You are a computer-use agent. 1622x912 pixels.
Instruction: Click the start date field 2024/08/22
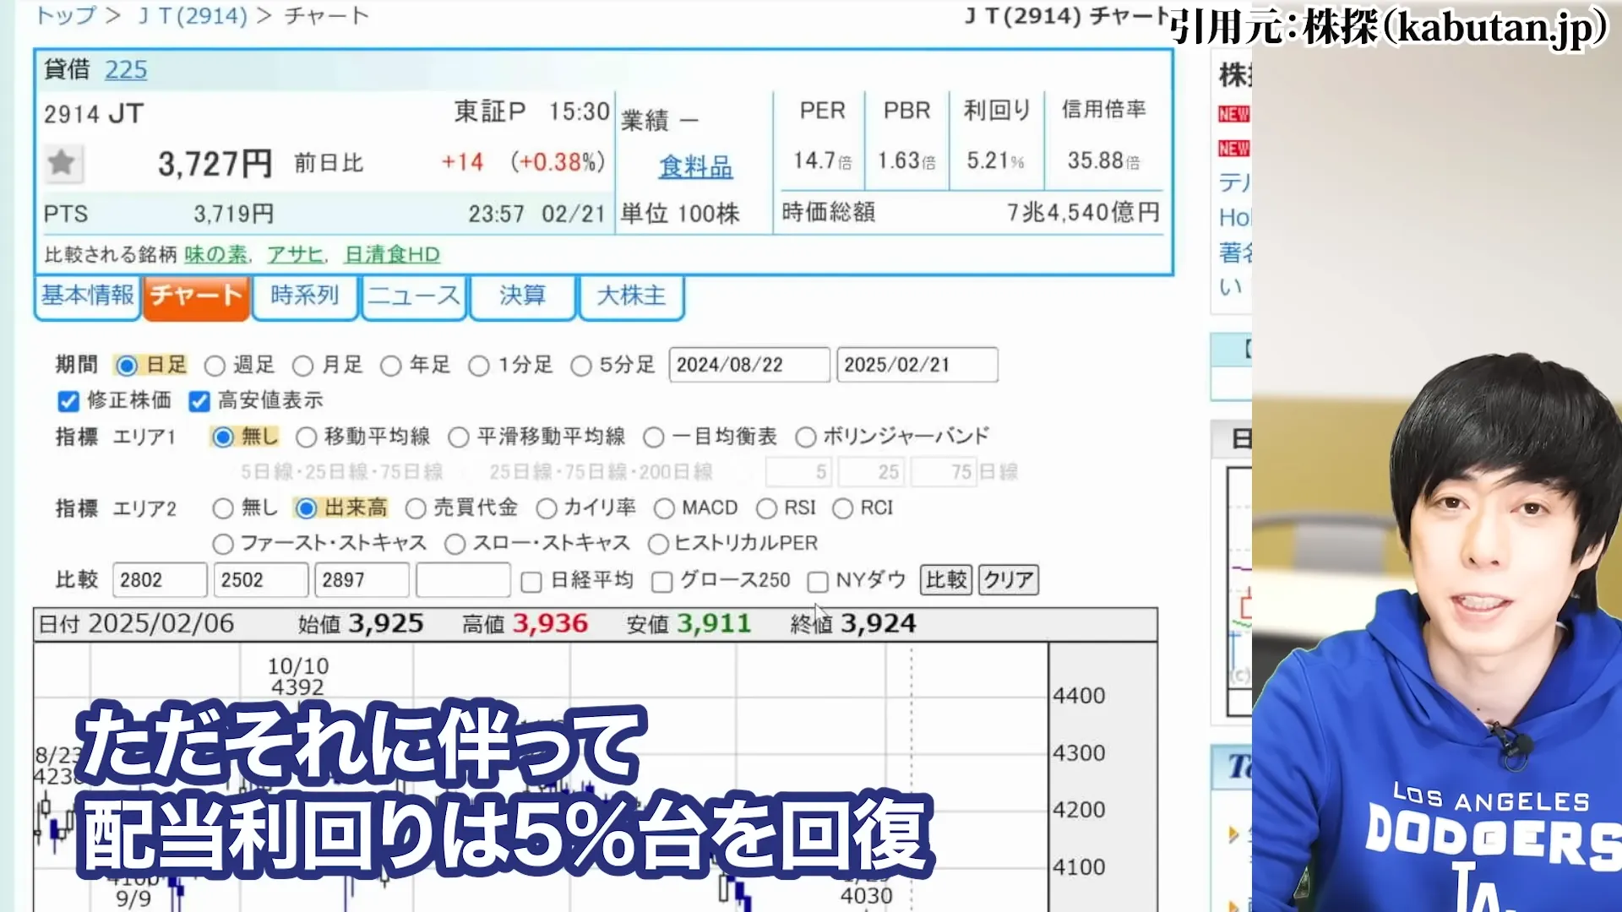(749, 365)
